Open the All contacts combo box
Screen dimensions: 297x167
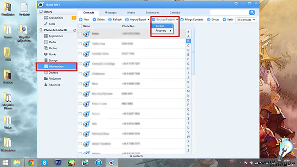point(246,19)
